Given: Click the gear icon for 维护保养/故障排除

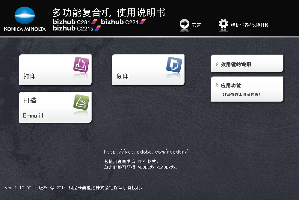Looking at the screenshot, I should (x=224, y=24).
